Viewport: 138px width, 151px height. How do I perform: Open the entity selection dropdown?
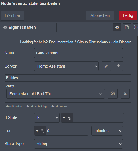[x=56, y=94]
